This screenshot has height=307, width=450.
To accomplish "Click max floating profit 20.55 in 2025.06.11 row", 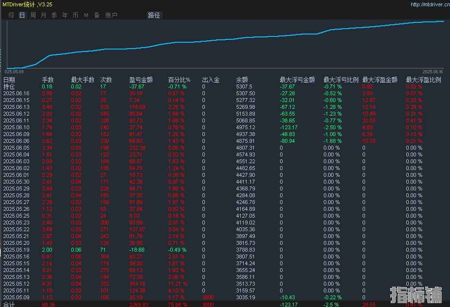I will 369,120.
